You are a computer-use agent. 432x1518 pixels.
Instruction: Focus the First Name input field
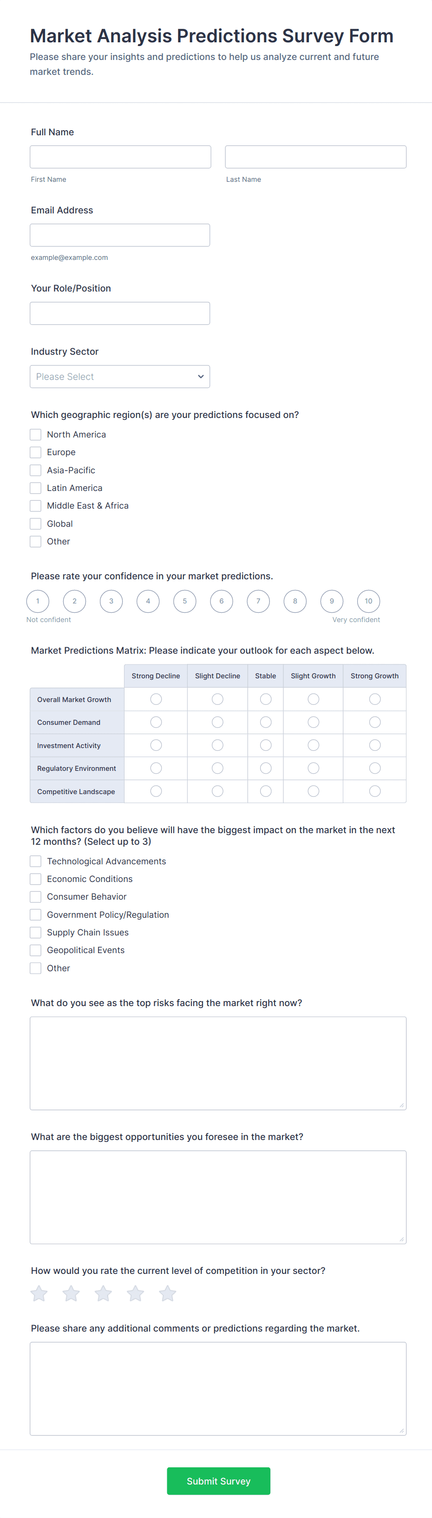coord(121,157)
